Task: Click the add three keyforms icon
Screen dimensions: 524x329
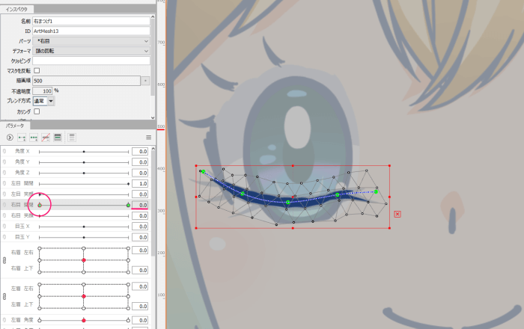Action: pyautogui.click(x=34, y=137)
